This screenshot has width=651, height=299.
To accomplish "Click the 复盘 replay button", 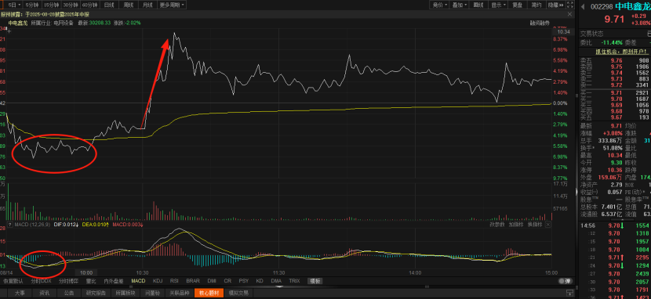I will point(518,5).
